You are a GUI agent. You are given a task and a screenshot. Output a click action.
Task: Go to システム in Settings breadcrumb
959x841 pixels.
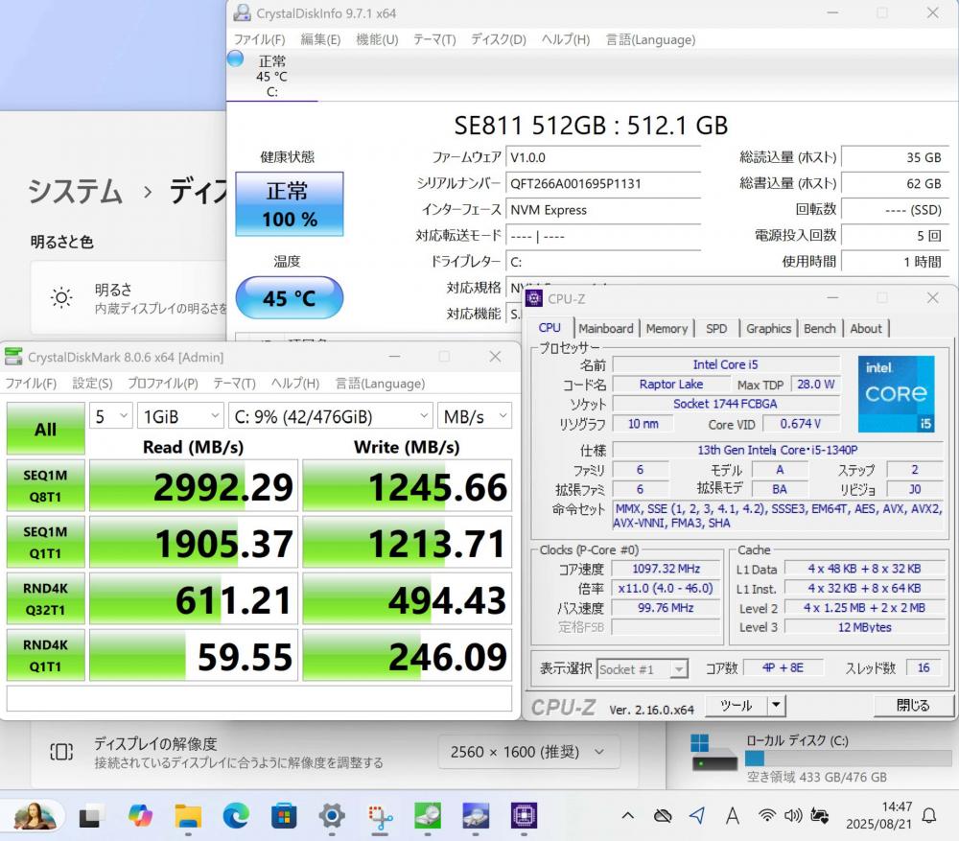pyautogui.click(x=75, y=191)
